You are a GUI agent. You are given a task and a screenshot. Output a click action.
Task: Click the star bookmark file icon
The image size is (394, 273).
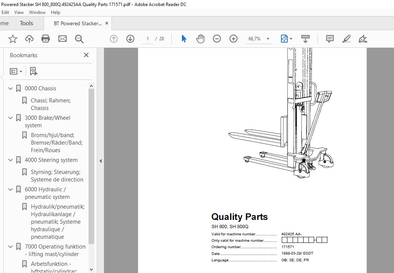(x=12, y=39)
